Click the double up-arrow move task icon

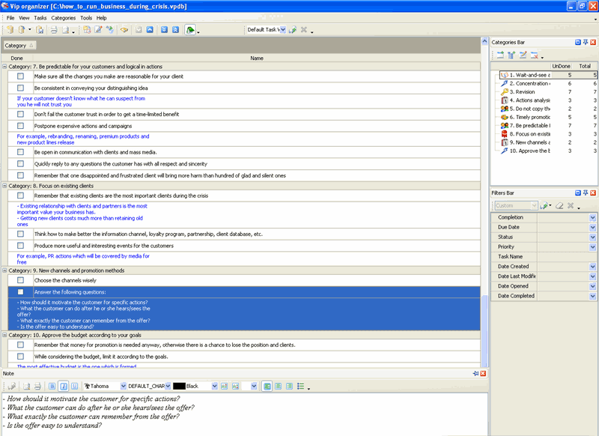[175, 30]
